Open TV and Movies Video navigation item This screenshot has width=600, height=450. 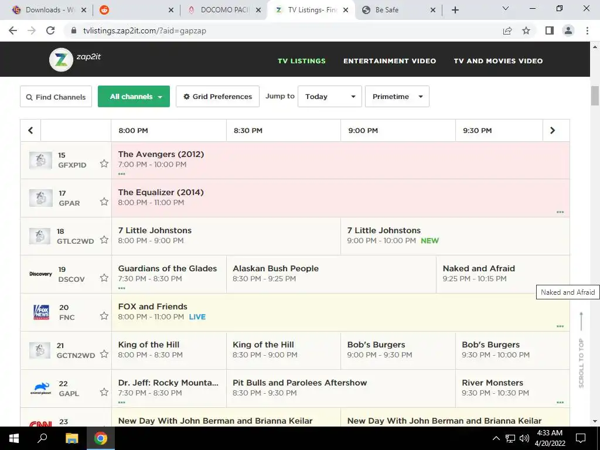point(498,61)
